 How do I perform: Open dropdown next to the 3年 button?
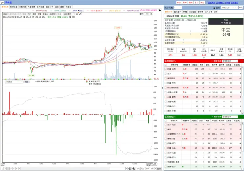(155, 168)
